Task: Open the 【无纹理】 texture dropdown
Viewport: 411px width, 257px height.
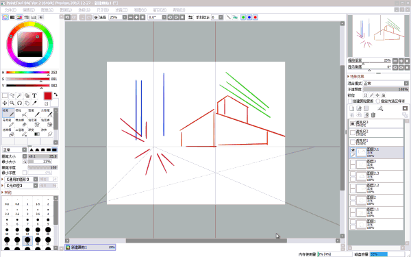Action: 36,186
